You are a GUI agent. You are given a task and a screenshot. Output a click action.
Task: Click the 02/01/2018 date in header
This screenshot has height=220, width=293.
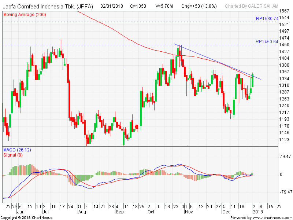pos(112,6)
